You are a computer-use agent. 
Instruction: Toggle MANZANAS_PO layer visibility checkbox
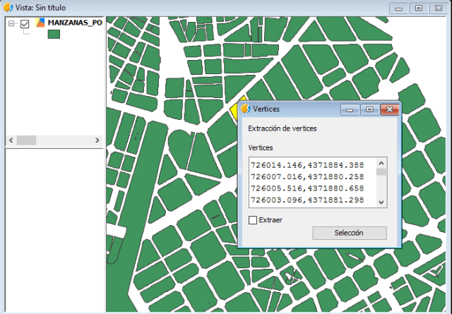[x=25, y=23]
